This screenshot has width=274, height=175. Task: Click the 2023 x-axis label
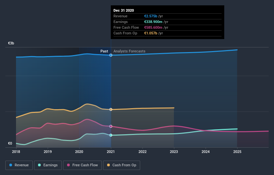[174, 152]
